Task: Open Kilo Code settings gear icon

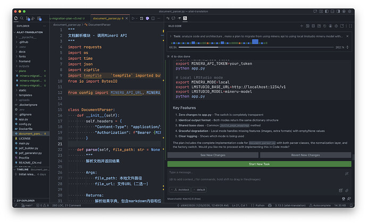Action: coord(336,26)
